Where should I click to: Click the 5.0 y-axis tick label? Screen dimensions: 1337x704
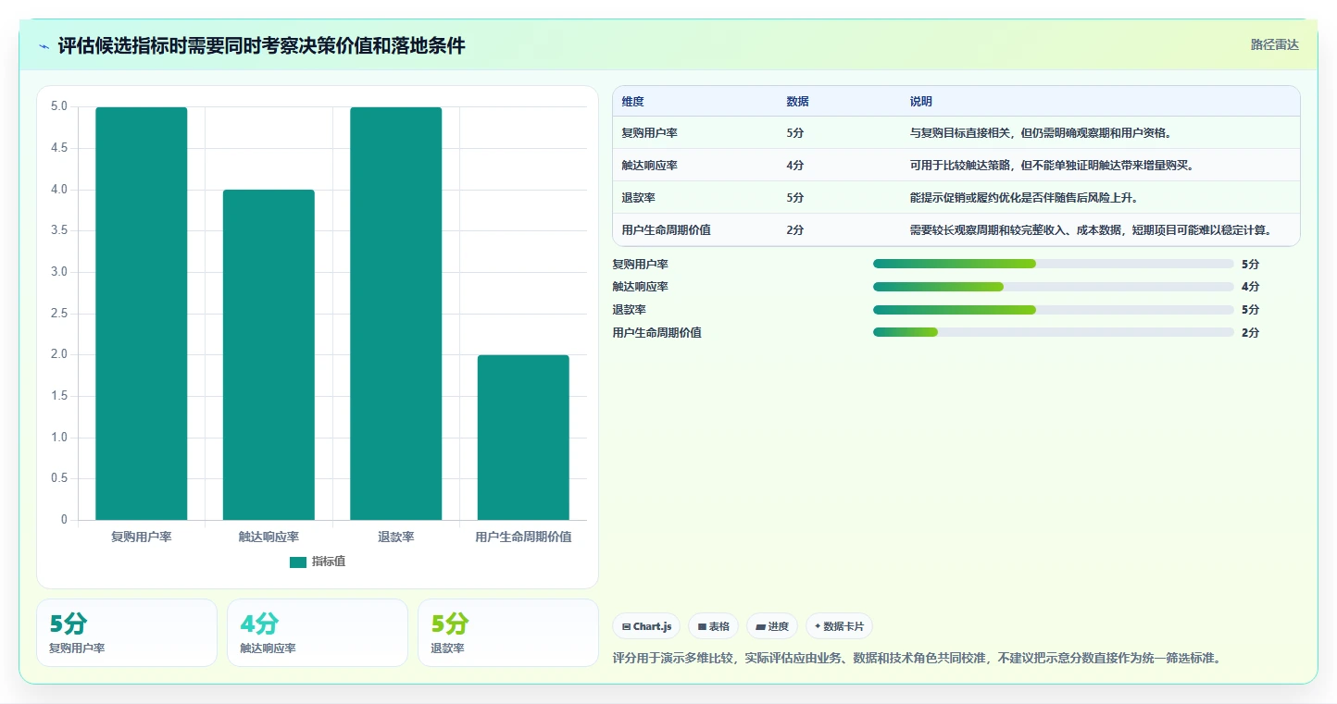pyautogui.click(x=58, y=106)
